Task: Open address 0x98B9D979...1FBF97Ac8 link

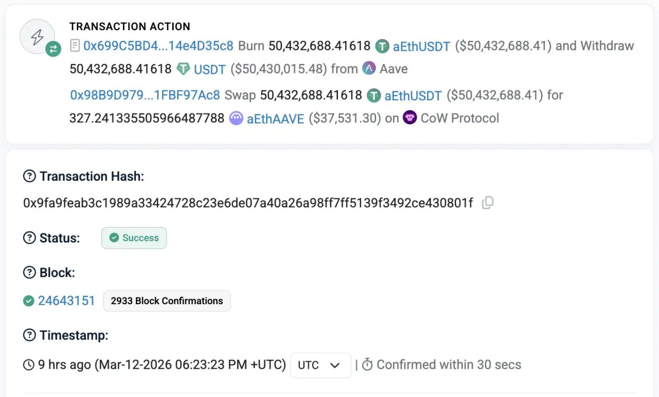Action: pyautogui.click(x=145, y=95)
